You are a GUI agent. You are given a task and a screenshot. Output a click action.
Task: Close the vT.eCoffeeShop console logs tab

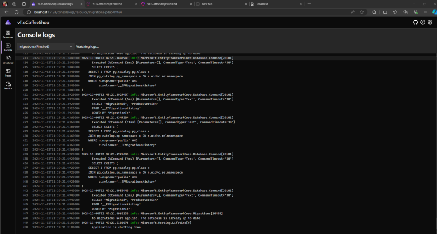coord(82,4)
